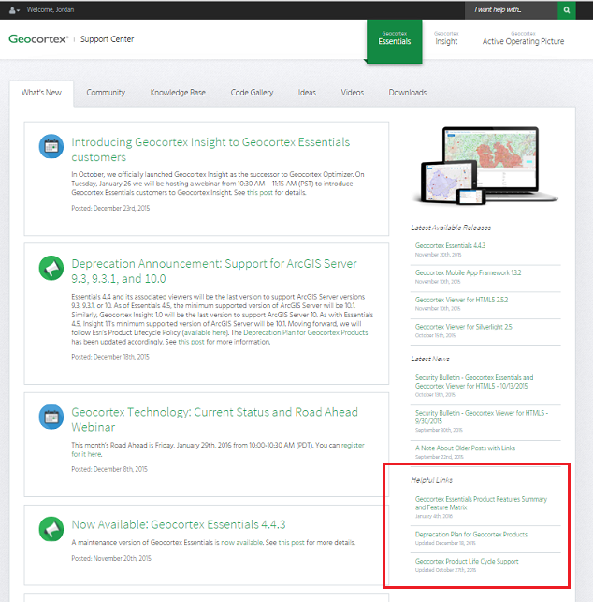Viewport: 593px width, 602px height.
Task: Click 'Deprecation Plan for Geocortex Products' link in article body
Action: click(305, 332)
